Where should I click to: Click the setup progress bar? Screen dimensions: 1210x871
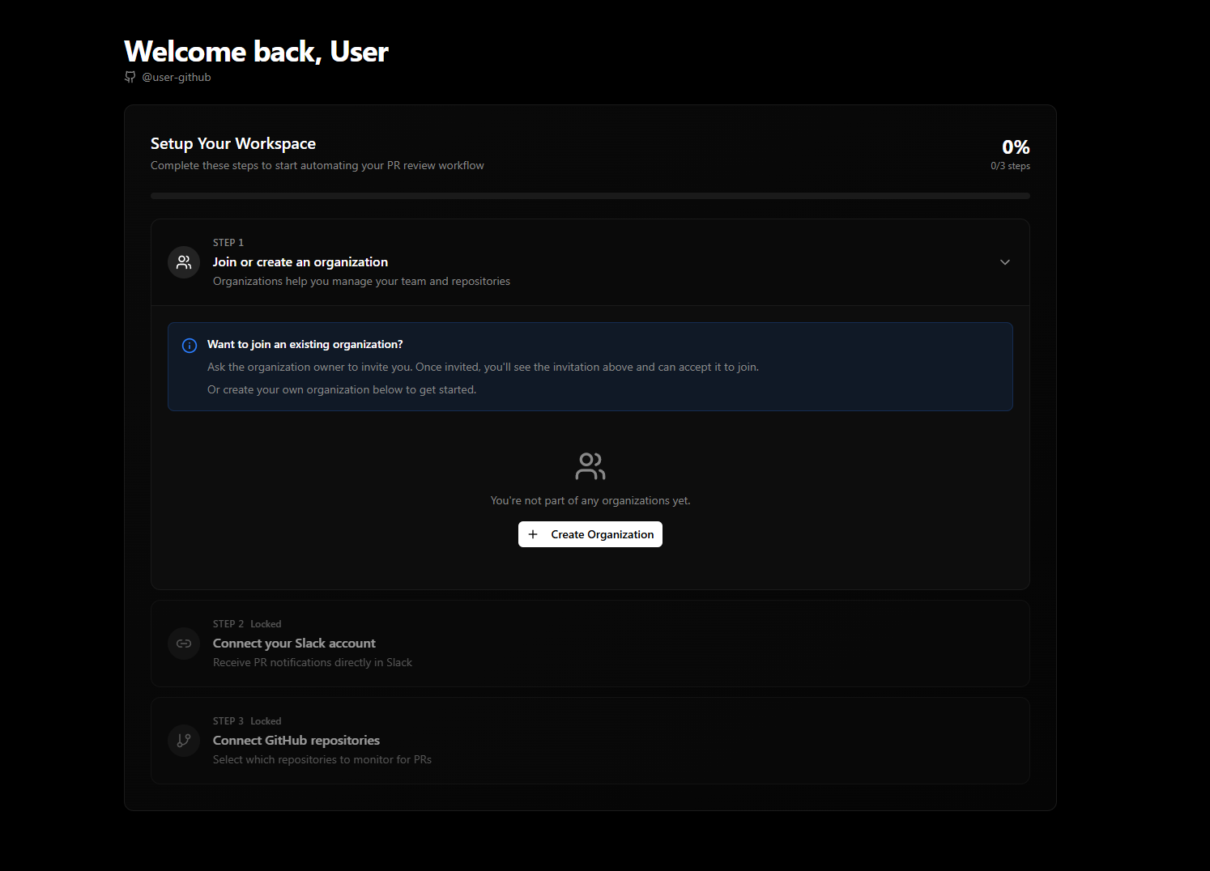(x=590, y=195)
